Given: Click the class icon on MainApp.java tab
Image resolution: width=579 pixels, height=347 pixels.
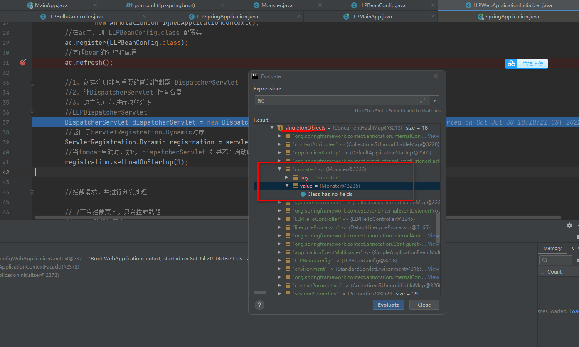Looking at the screenshot, I should coord(30,5).
